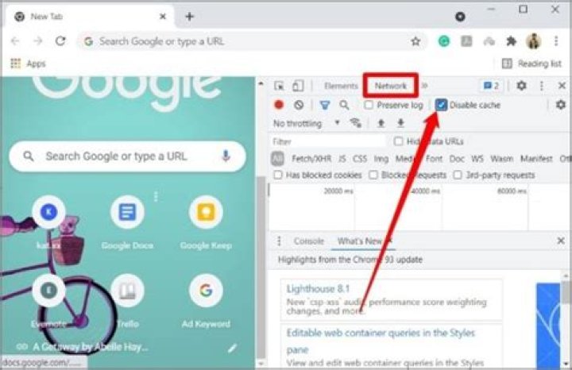
Task: Activate the DevTools inspect element picker
Action: click(279, 86)
